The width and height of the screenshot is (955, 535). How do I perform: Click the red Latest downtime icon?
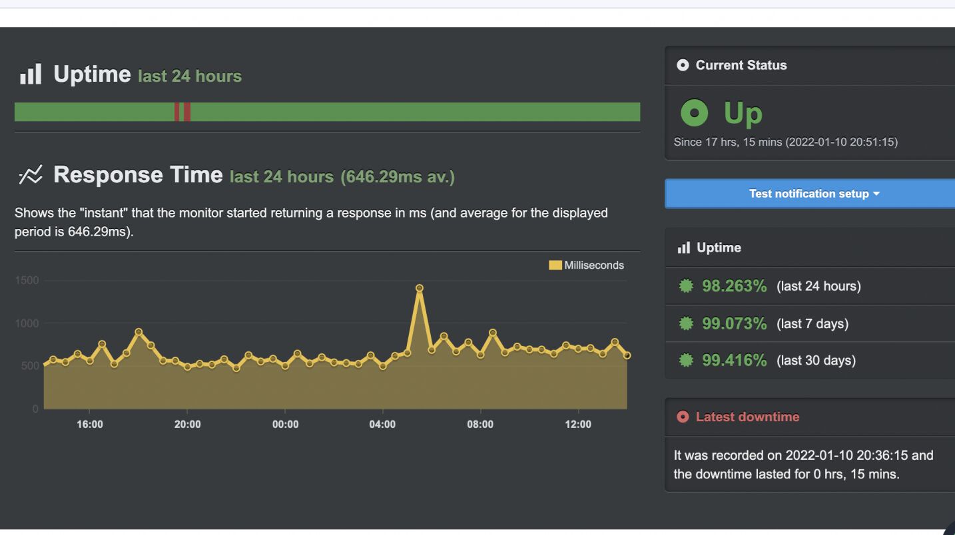point(682,417)
